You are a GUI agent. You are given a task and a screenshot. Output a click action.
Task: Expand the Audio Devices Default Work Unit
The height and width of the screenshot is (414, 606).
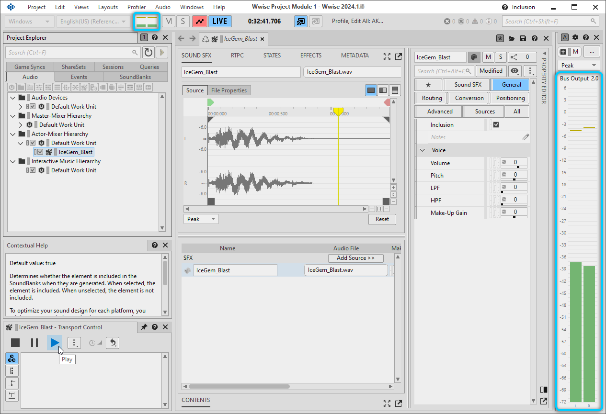pyautogui.click(x=21, y=107)
